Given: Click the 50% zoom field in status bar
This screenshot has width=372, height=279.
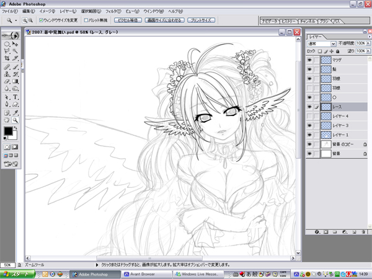Looking at the screenshot, I should pos(7,265).
